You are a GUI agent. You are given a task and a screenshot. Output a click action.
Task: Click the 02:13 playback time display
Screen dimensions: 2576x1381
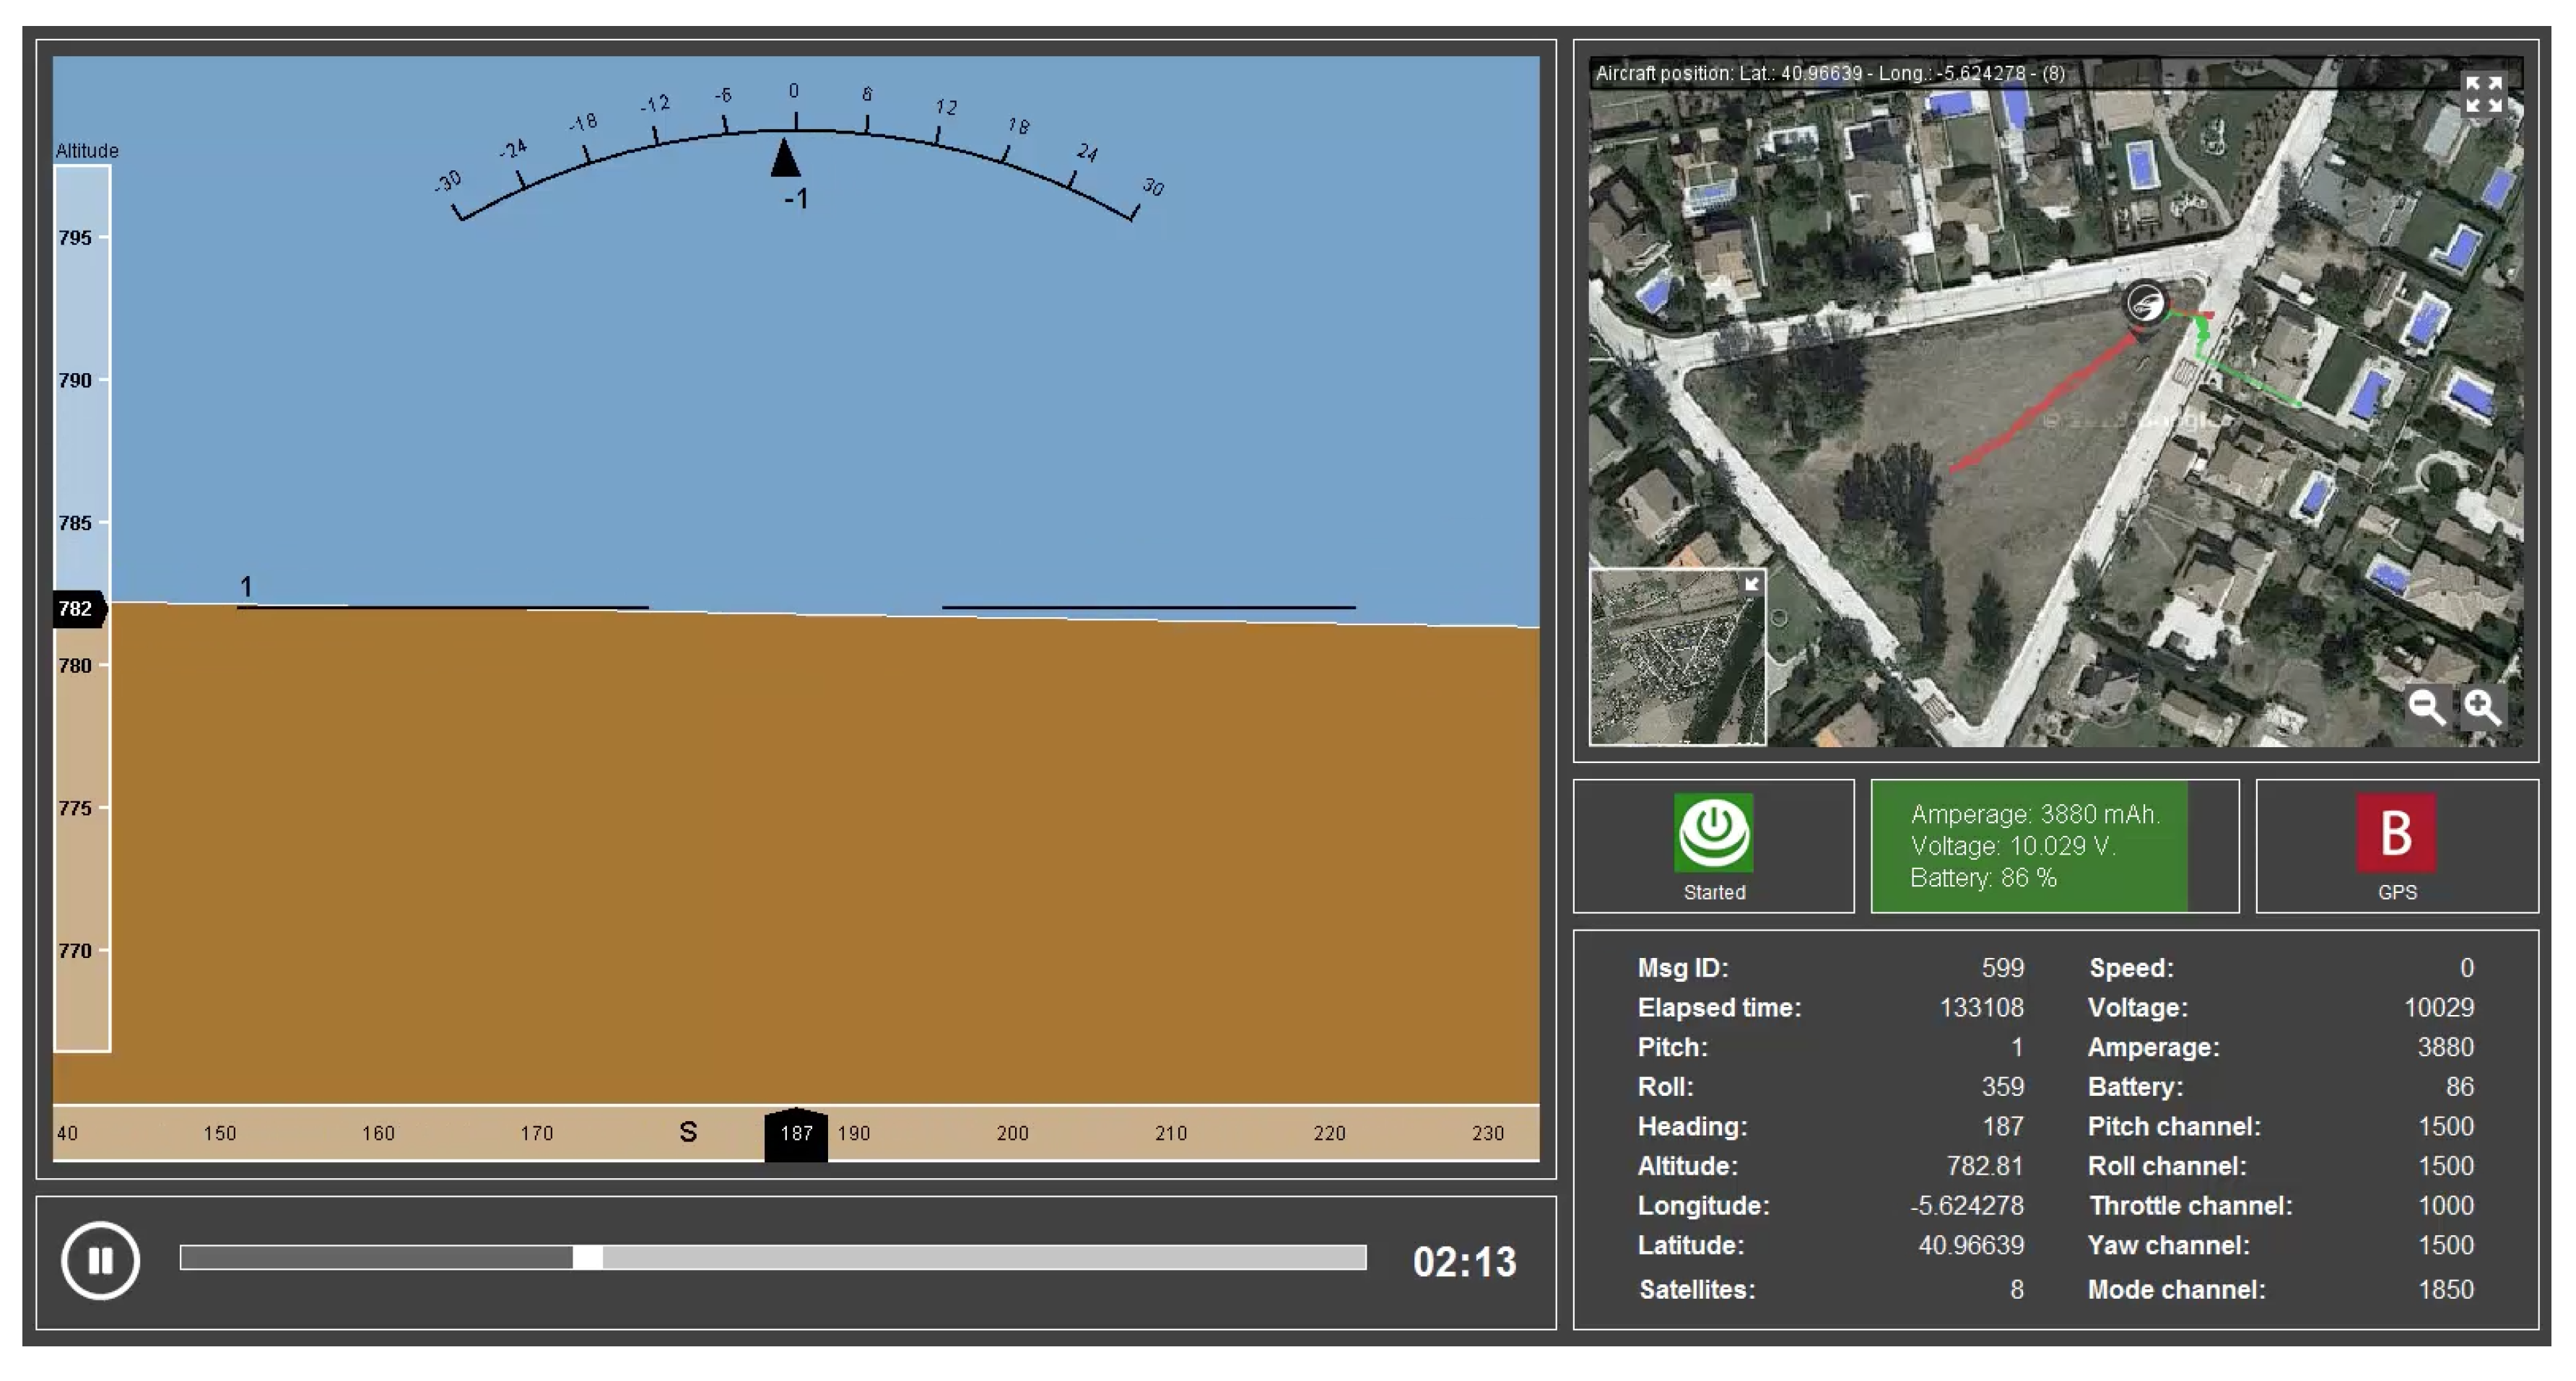pyautogui.click(x=1464, y=1262)
